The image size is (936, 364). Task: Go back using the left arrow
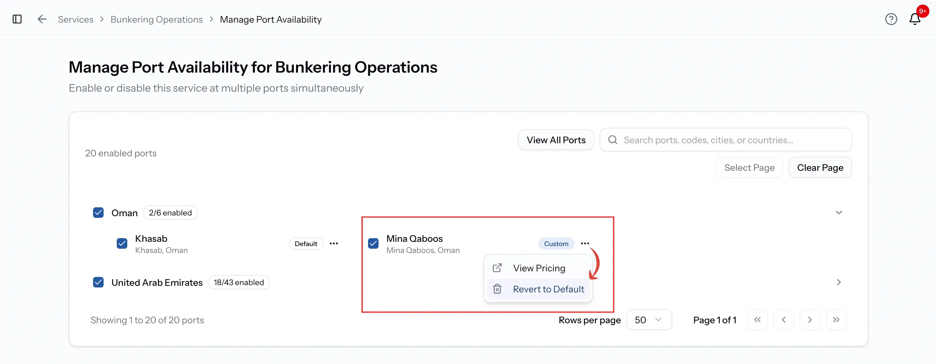[42, 19]
